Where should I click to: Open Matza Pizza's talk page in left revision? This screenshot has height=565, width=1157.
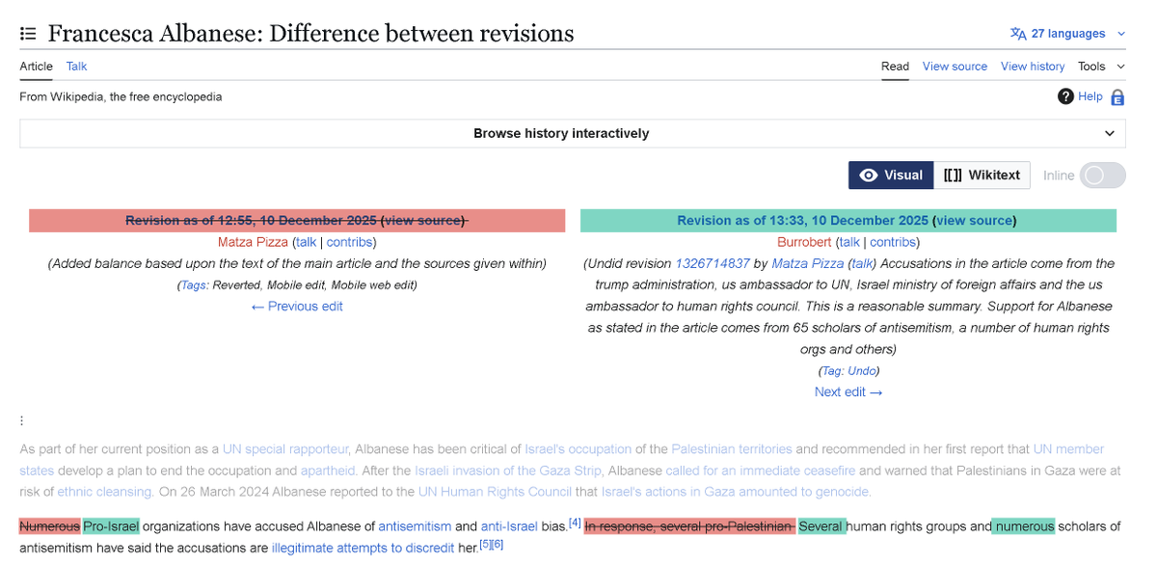coord(306,242)
